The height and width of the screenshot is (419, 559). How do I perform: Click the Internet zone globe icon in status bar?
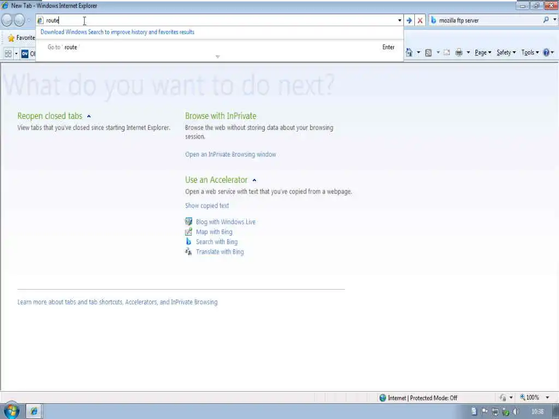[383, 398]
